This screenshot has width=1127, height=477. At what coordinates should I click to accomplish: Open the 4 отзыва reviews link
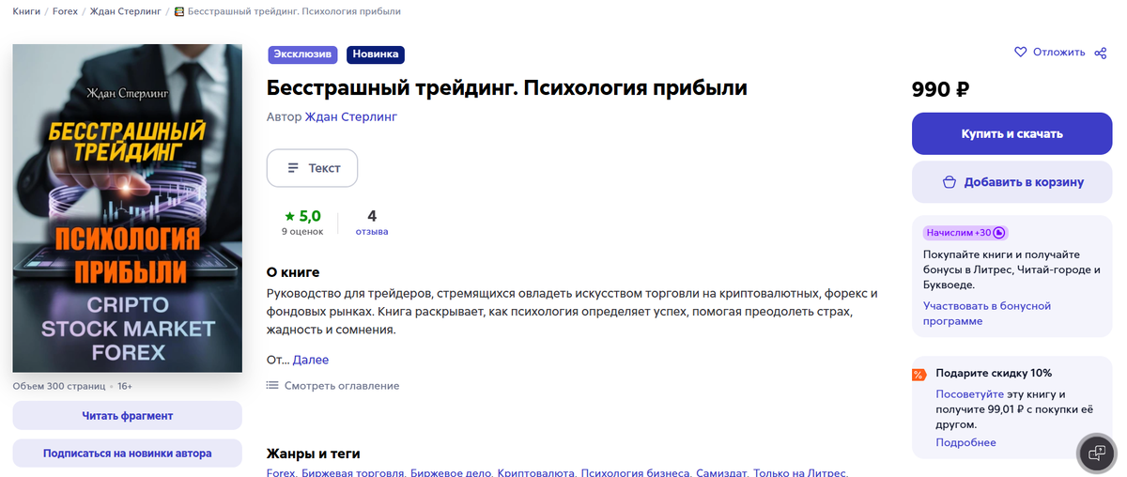coord(372,223)
